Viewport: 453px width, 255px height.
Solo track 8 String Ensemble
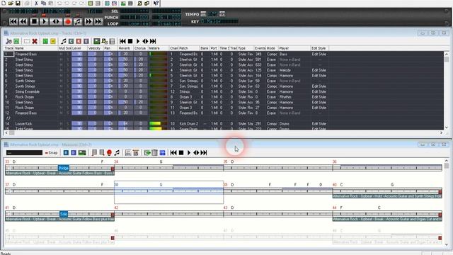pos(68,91)
